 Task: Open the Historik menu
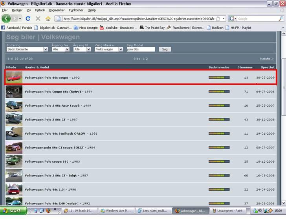40,10
